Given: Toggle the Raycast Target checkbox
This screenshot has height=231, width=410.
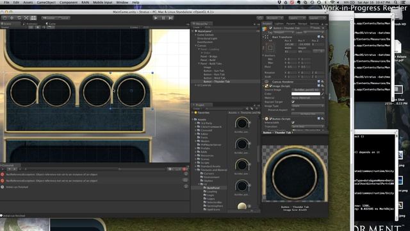Looking at the screenshot, I should click(293, 101).
